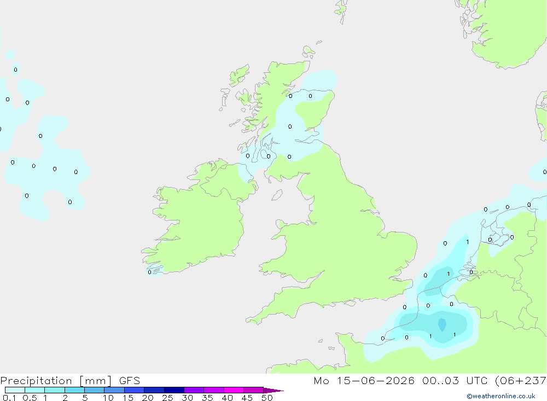Screen dimensions: 547x401
Task: Click the legend label '10'
Action: tap(108, 398)
